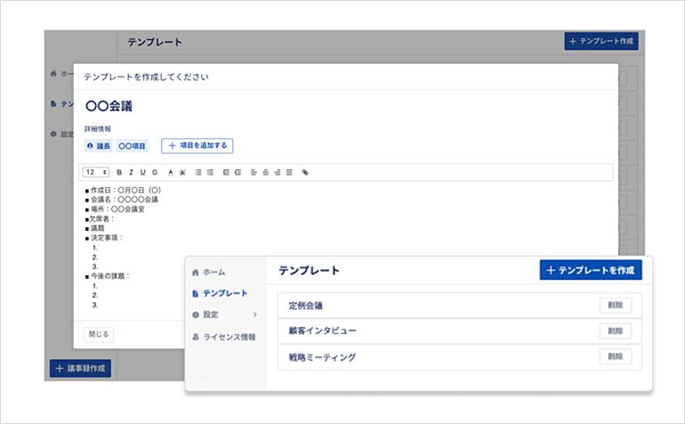This screenshot has width=685, height=424.
Task: Click the ○○項目 tag chip
Action: click(x=132, y=146)
